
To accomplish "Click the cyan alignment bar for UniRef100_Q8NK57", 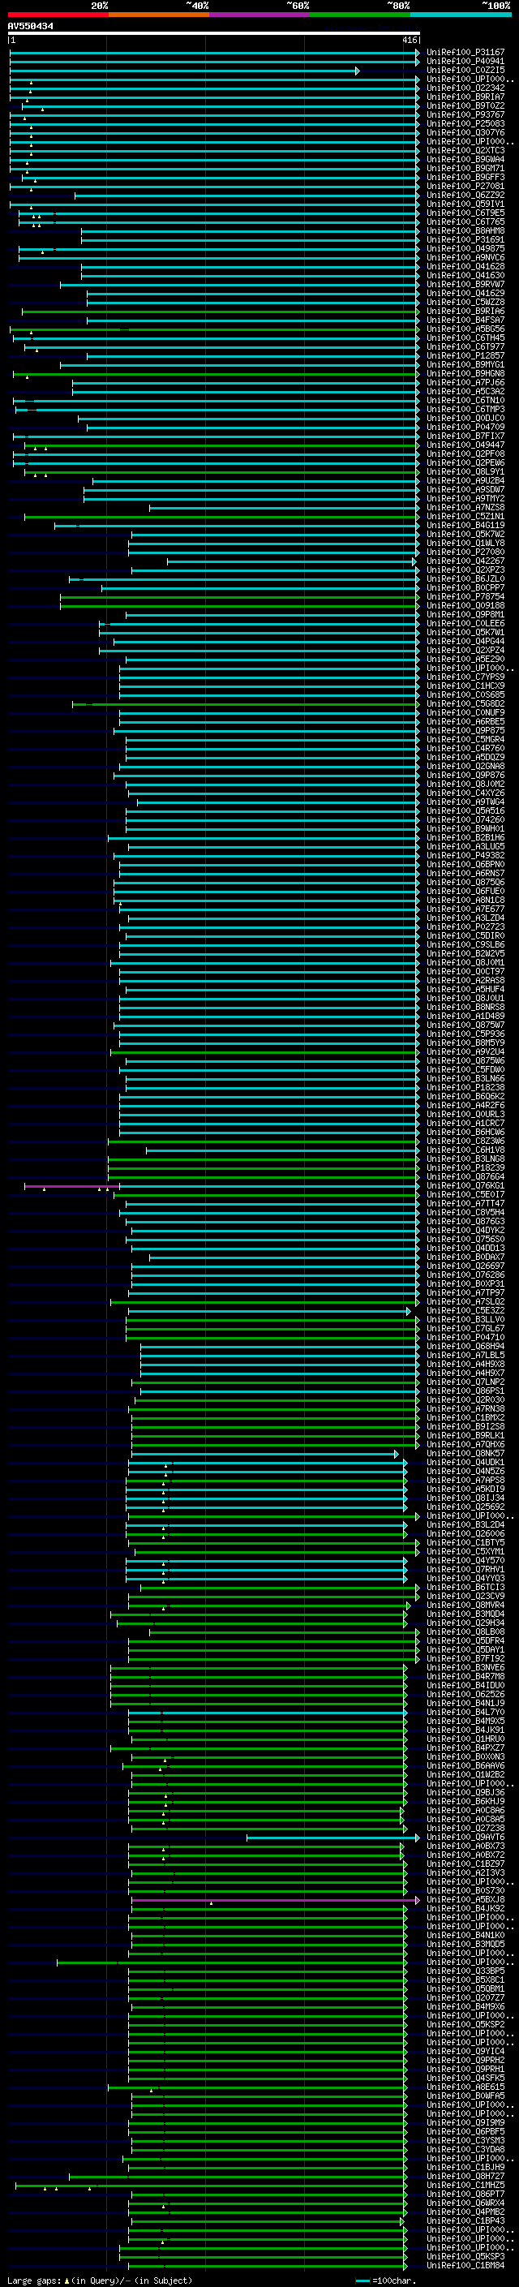I will pos(265,1455).
